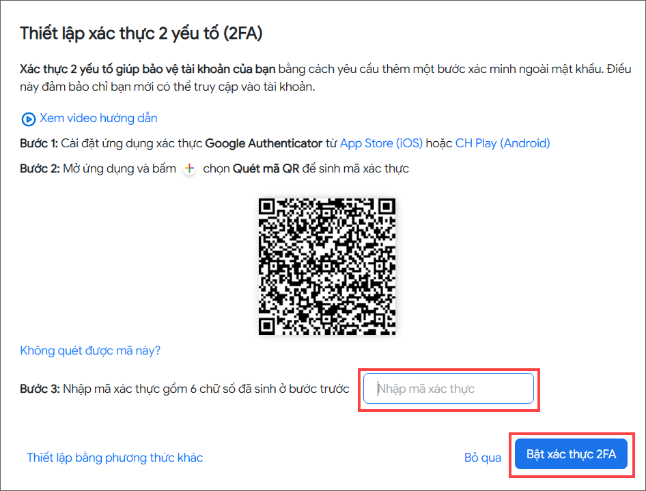646x491 pixels.
Task: Click the colored plus icon in step 2
Action: [x=189, y=168]
